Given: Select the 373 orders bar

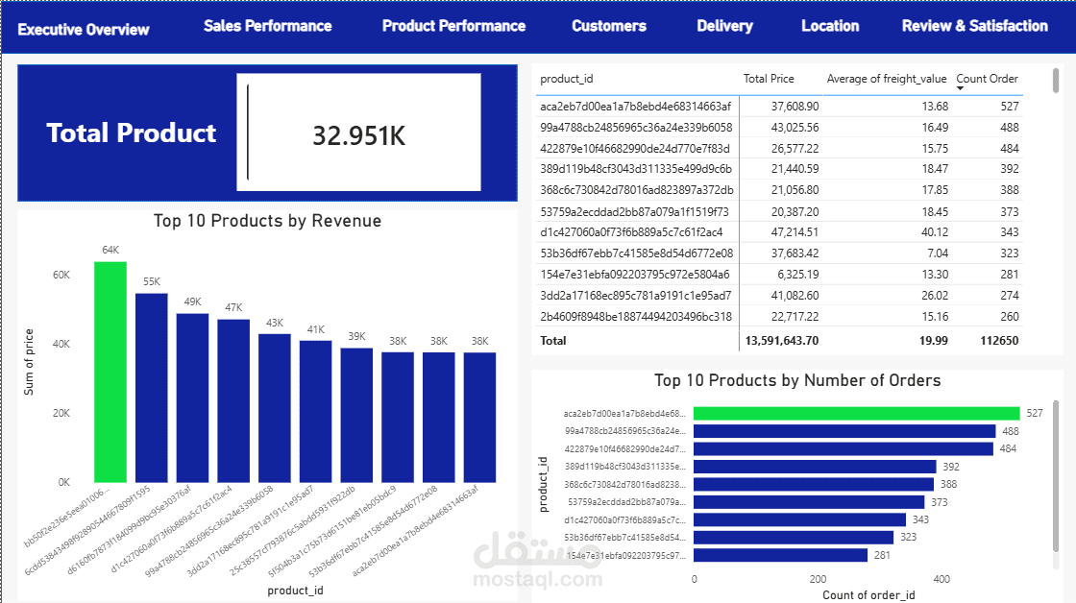Looking at the screenshot, I should [809, 502].
